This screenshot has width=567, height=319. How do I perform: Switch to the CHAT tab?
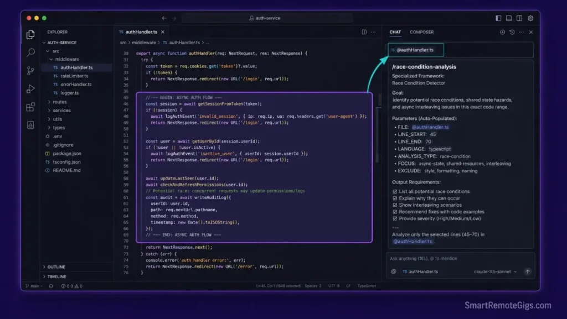click(395, 32)
